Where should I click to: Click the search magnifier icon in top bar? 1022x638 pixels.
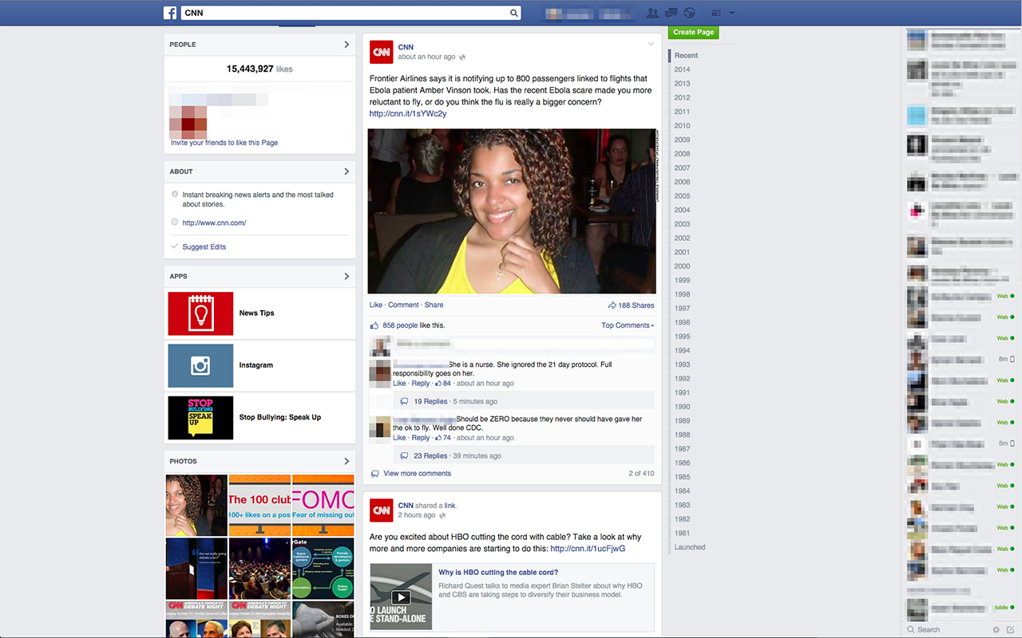(x=515, y=13)
